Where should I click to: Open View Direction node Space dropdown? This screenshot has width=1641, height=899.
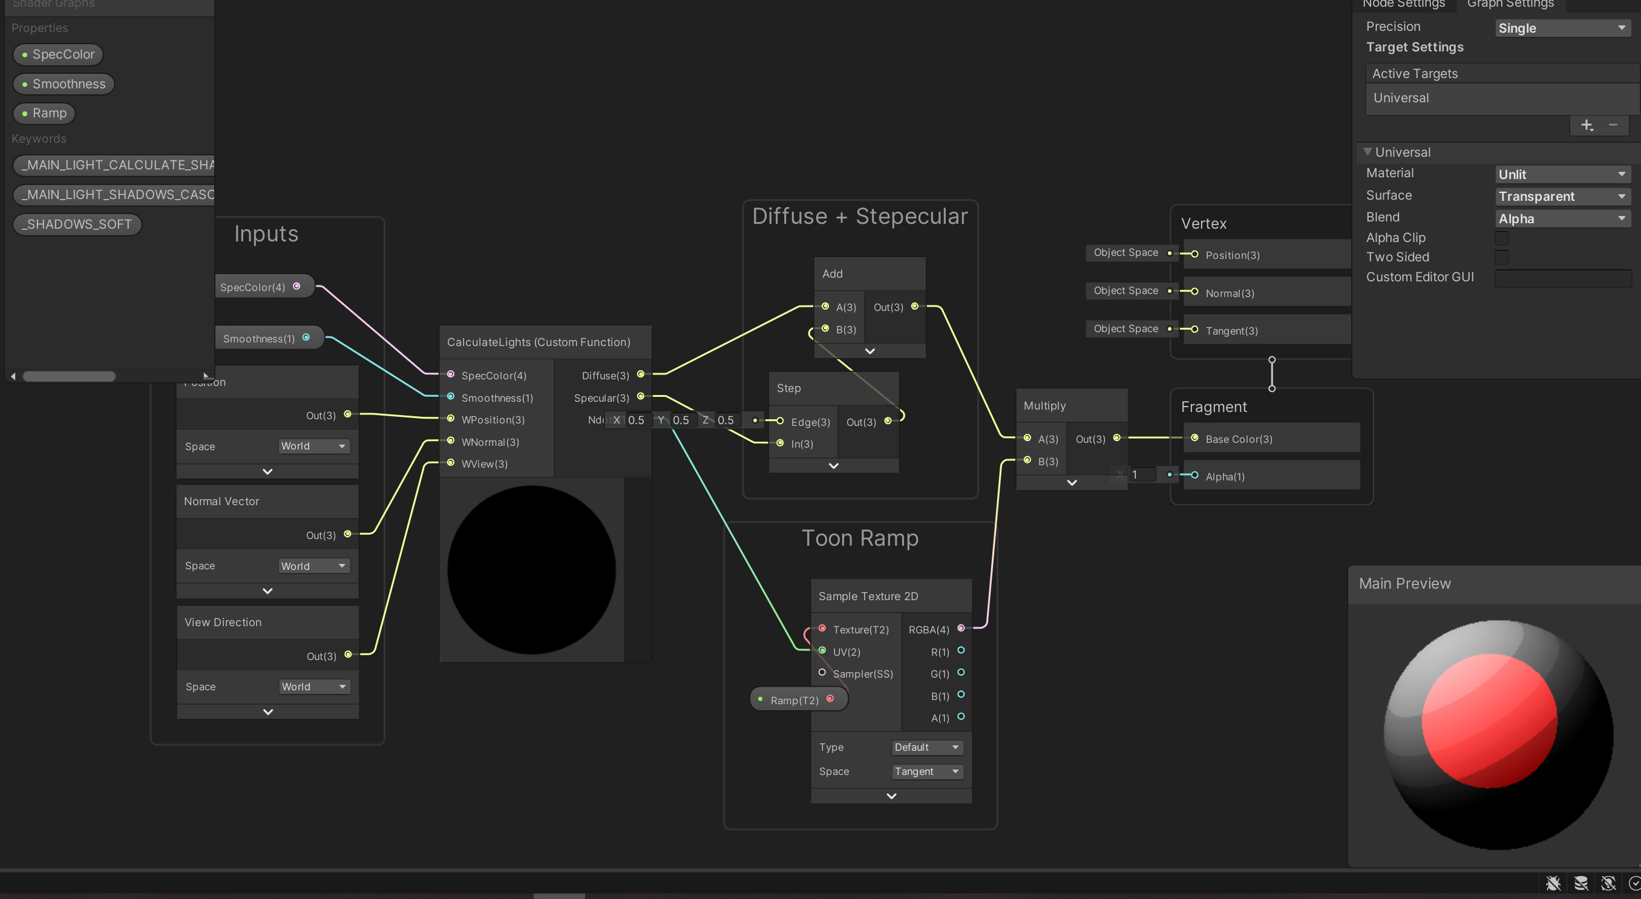click(315, 686)
